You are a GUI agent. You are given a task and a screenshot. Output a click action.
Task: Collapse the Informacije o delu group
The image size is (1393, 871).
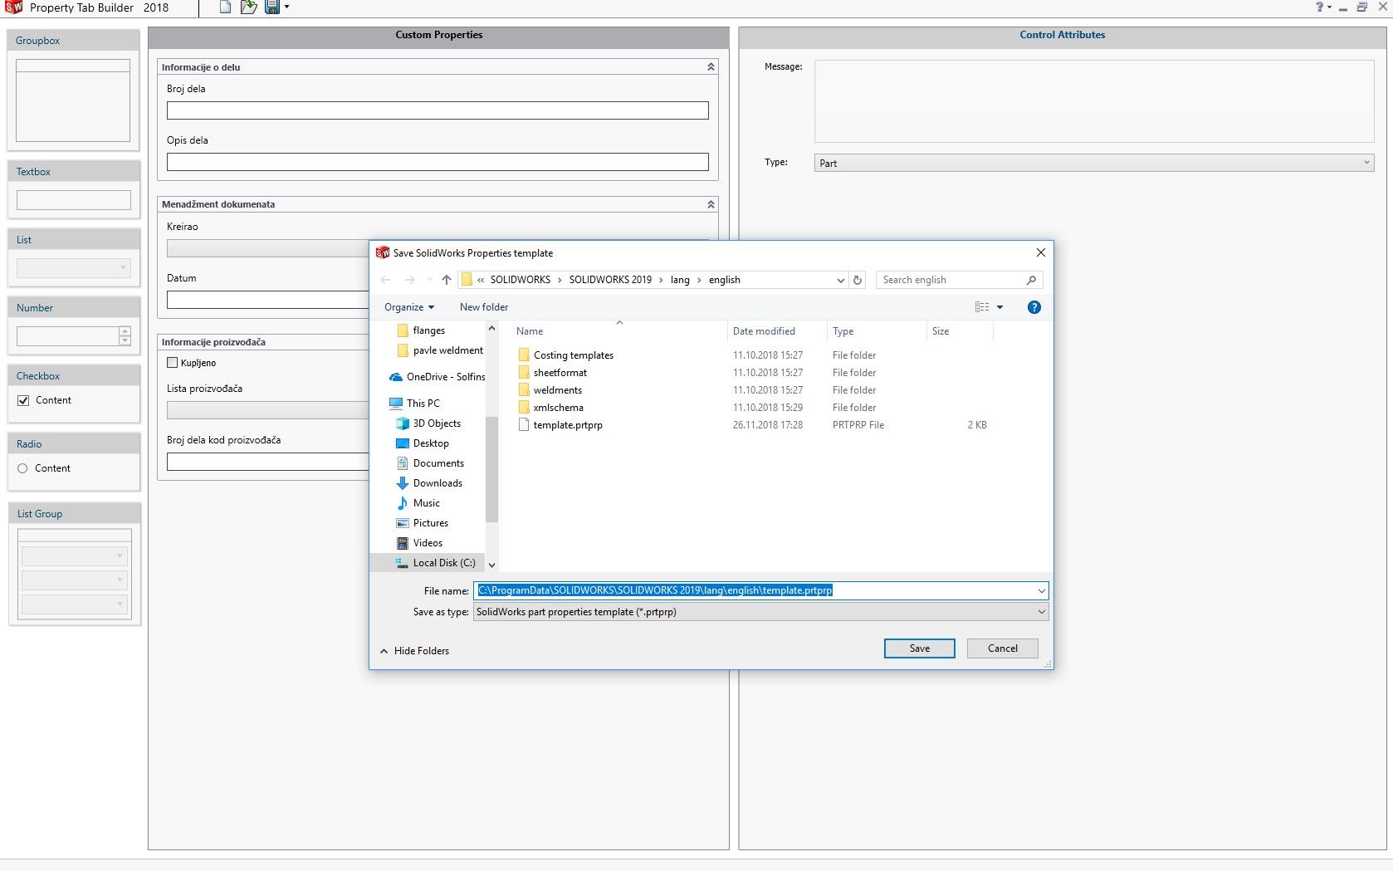(710, 66)
